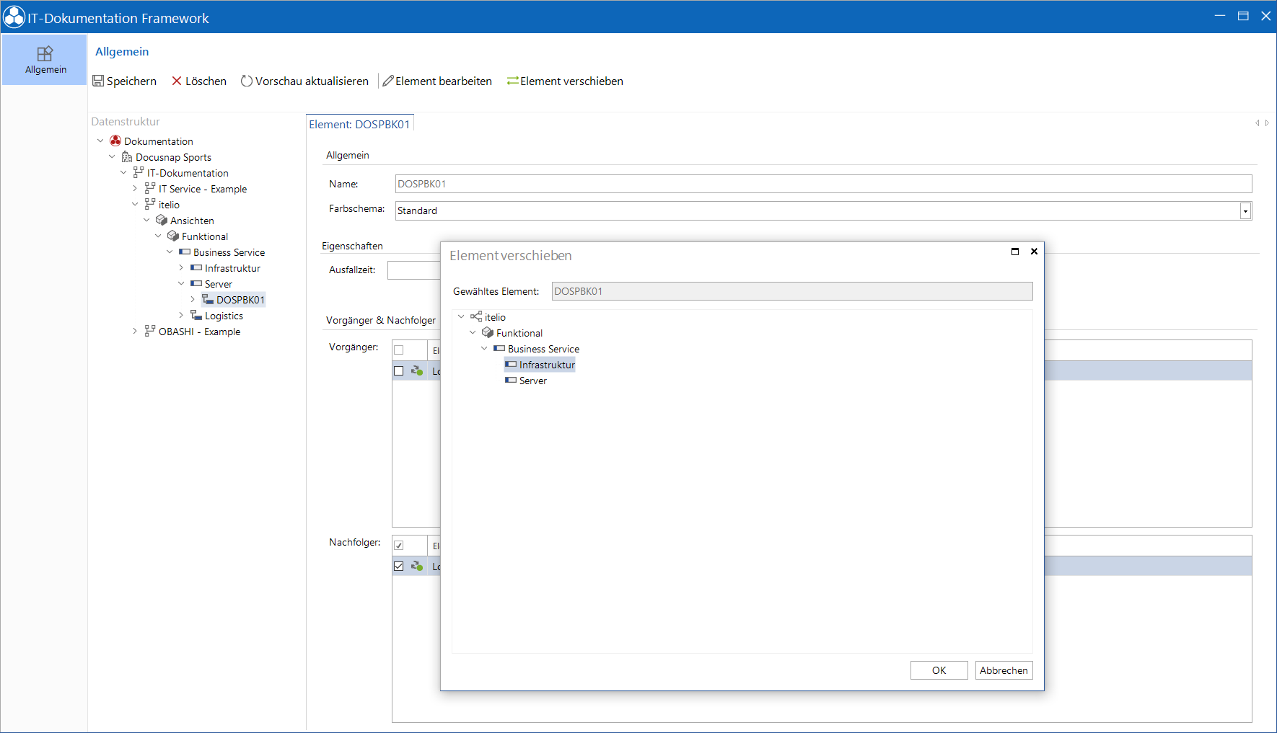
Task: Click the red Löschen delete icon
Action: [177, 81]
